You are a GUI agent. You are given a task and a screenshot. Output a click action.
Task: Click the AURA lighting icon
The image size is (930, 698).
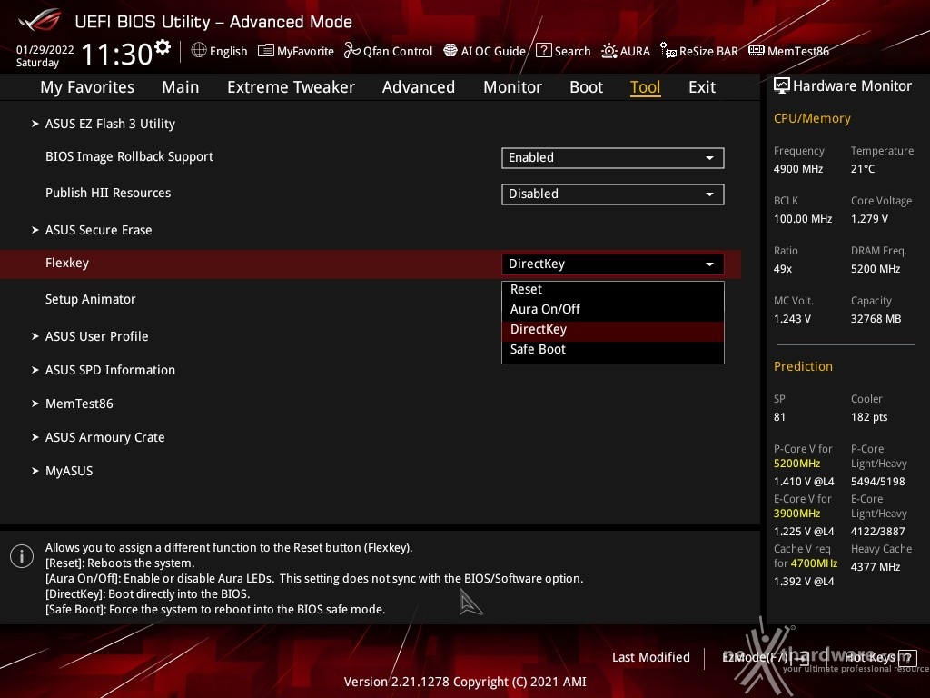point(609,51)
